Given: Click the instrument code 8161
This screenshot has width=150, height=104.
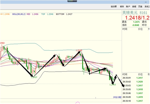Looking at the screenshot, I should click(x=143, y=13).
